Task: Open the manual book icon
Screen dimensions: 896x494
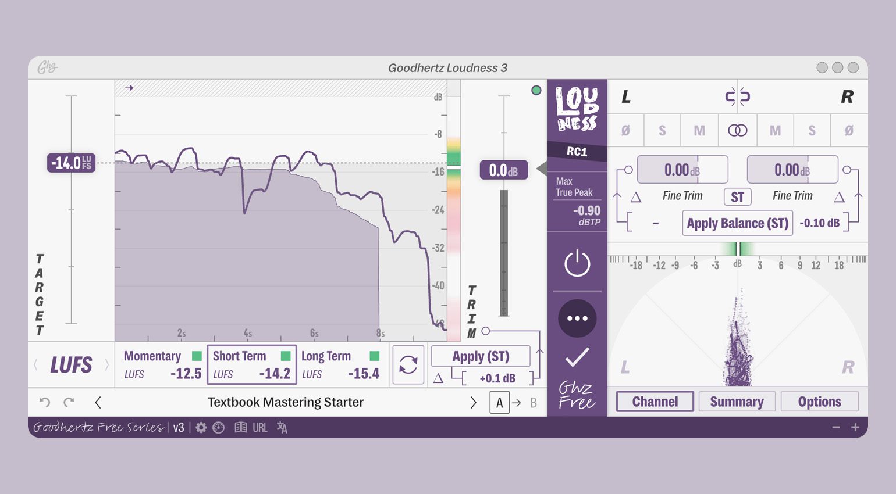Action: pyautogui.click(x=240, y=428)
